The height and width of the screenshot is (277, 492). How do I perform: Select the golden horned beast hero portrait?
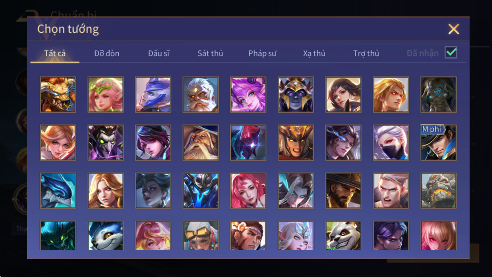click(x=58, y=95)
